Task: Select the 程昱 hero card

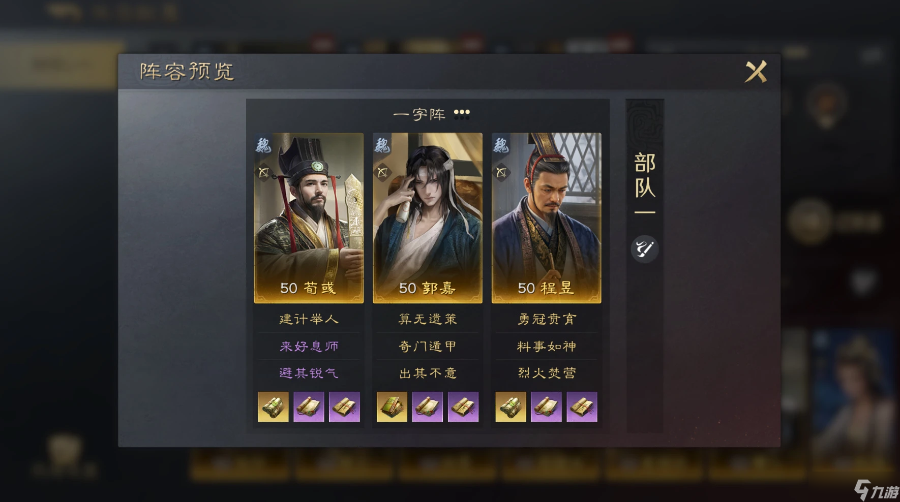Action: [546, 218]
